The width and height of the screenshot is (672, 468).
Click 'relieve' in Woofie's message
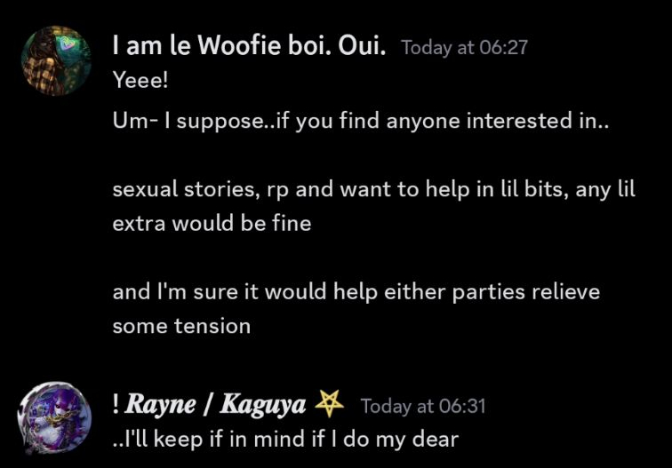[x=565, y=292]
